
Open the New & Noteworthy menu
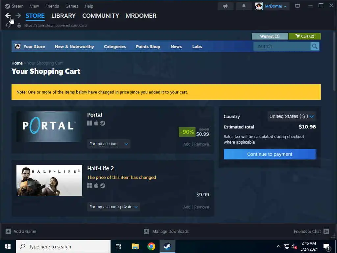point(74,46)
